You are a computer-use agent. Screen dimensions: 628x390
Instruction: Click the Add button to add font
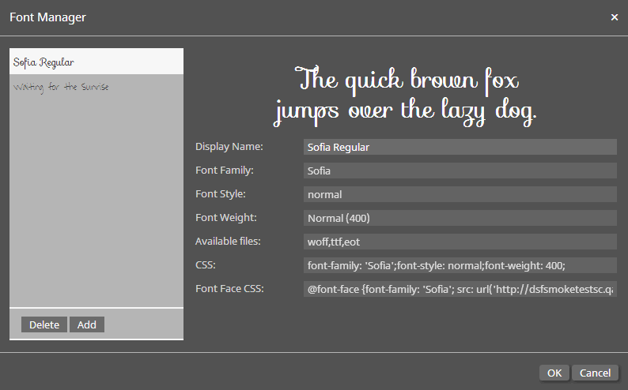coord(87,324)
